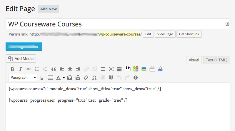This screenshot has height=131, width=235.
Task: Enter distraction-free fullscreen mode
Action: pos(111,69)
